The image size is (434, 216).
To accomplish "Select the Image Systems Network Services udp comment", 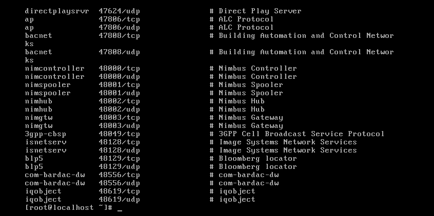I will tap(288, 150).
